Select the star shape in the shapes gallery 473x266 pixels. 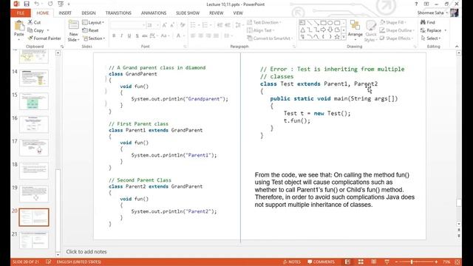click(x=337, y=36)
